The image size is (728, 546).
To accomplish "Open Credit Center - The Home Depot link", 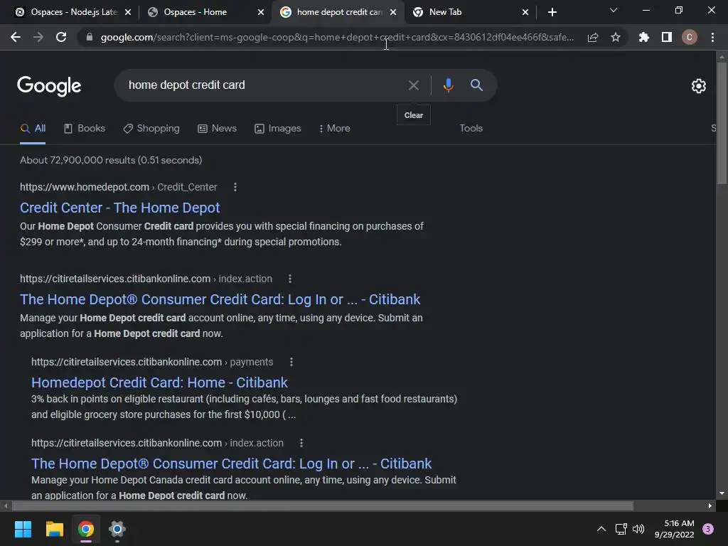I will click(x=119, y=208).
